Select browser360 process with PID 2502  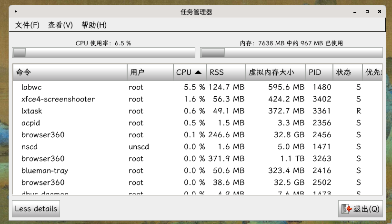click(197, 183)
